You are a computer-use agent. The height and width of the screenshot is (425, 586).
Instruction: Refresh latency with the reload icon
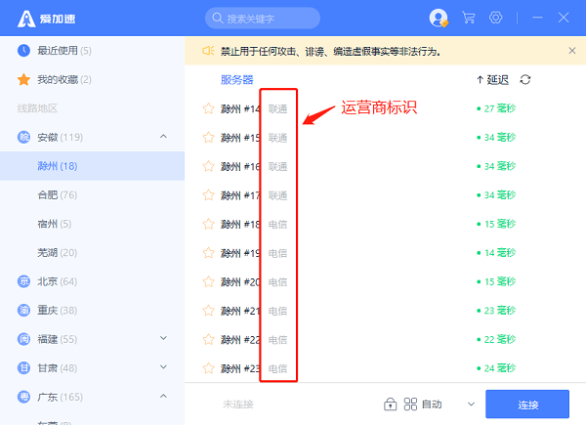[x=525, y=79]
